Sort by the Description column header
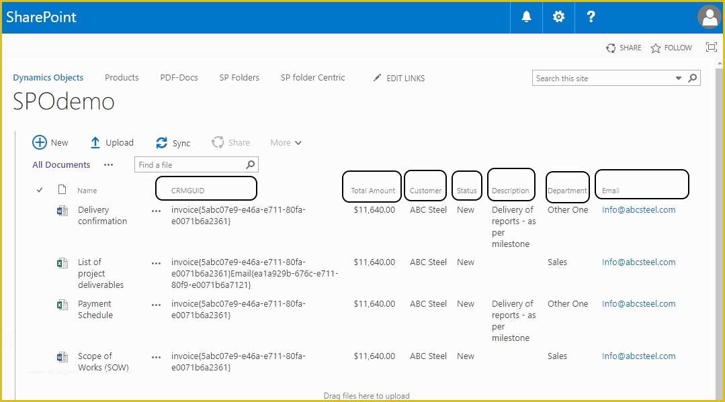 [511, 191]
